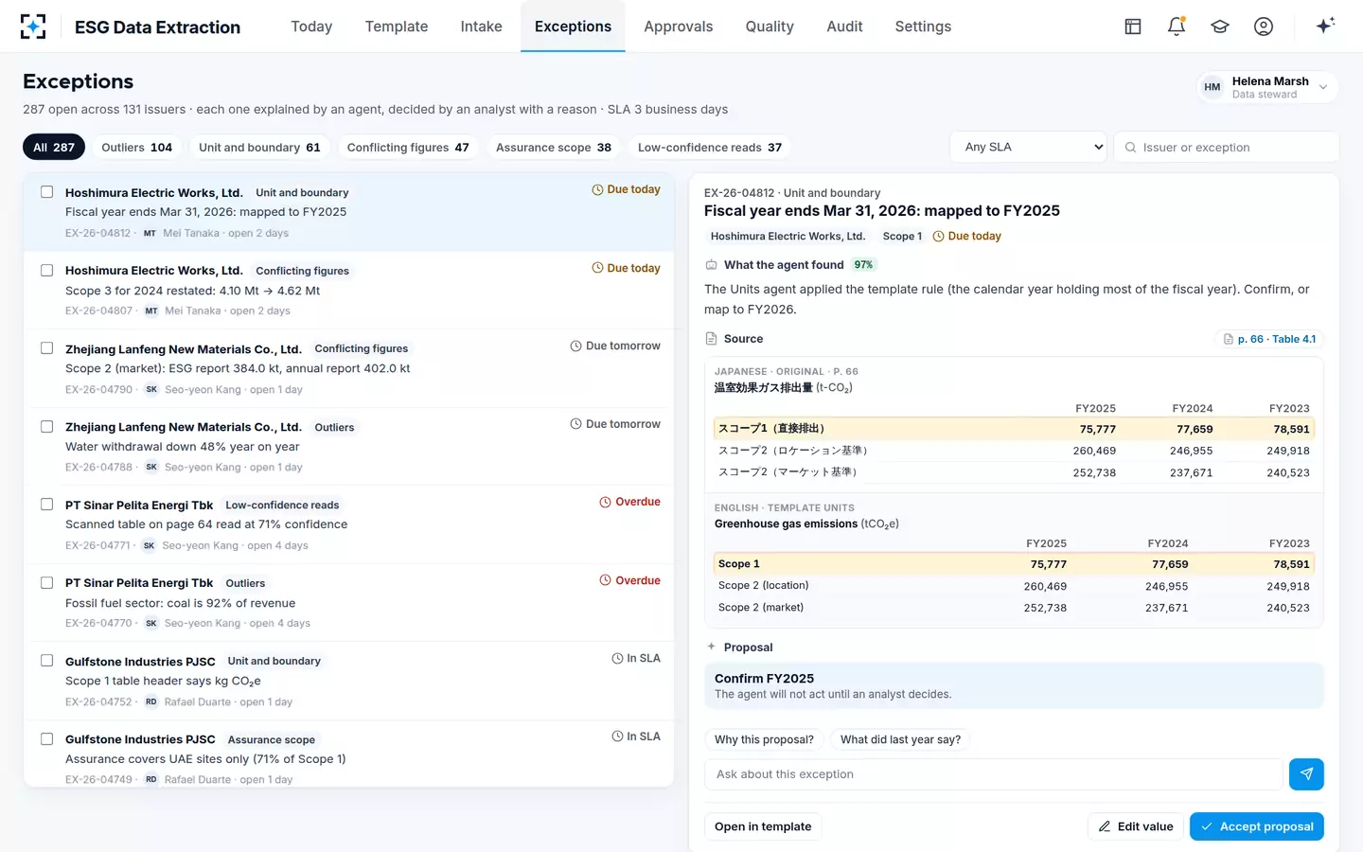Screen dimensions: 1363x852
Task: Go to the Audit tab
Action: tap(844, 27)
